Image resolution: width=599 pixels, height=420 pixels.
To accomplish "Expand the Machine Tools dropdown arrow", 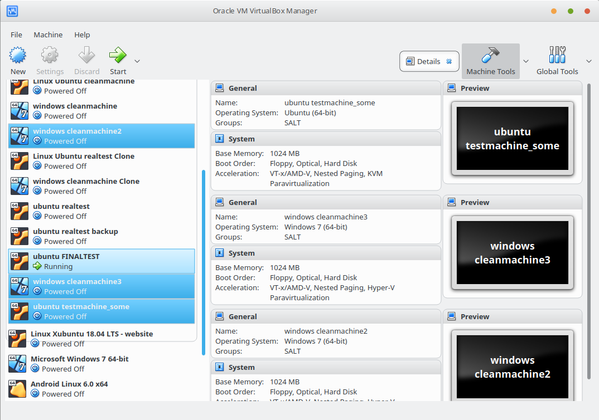I will pyautogui.click(x=525, y=61).
